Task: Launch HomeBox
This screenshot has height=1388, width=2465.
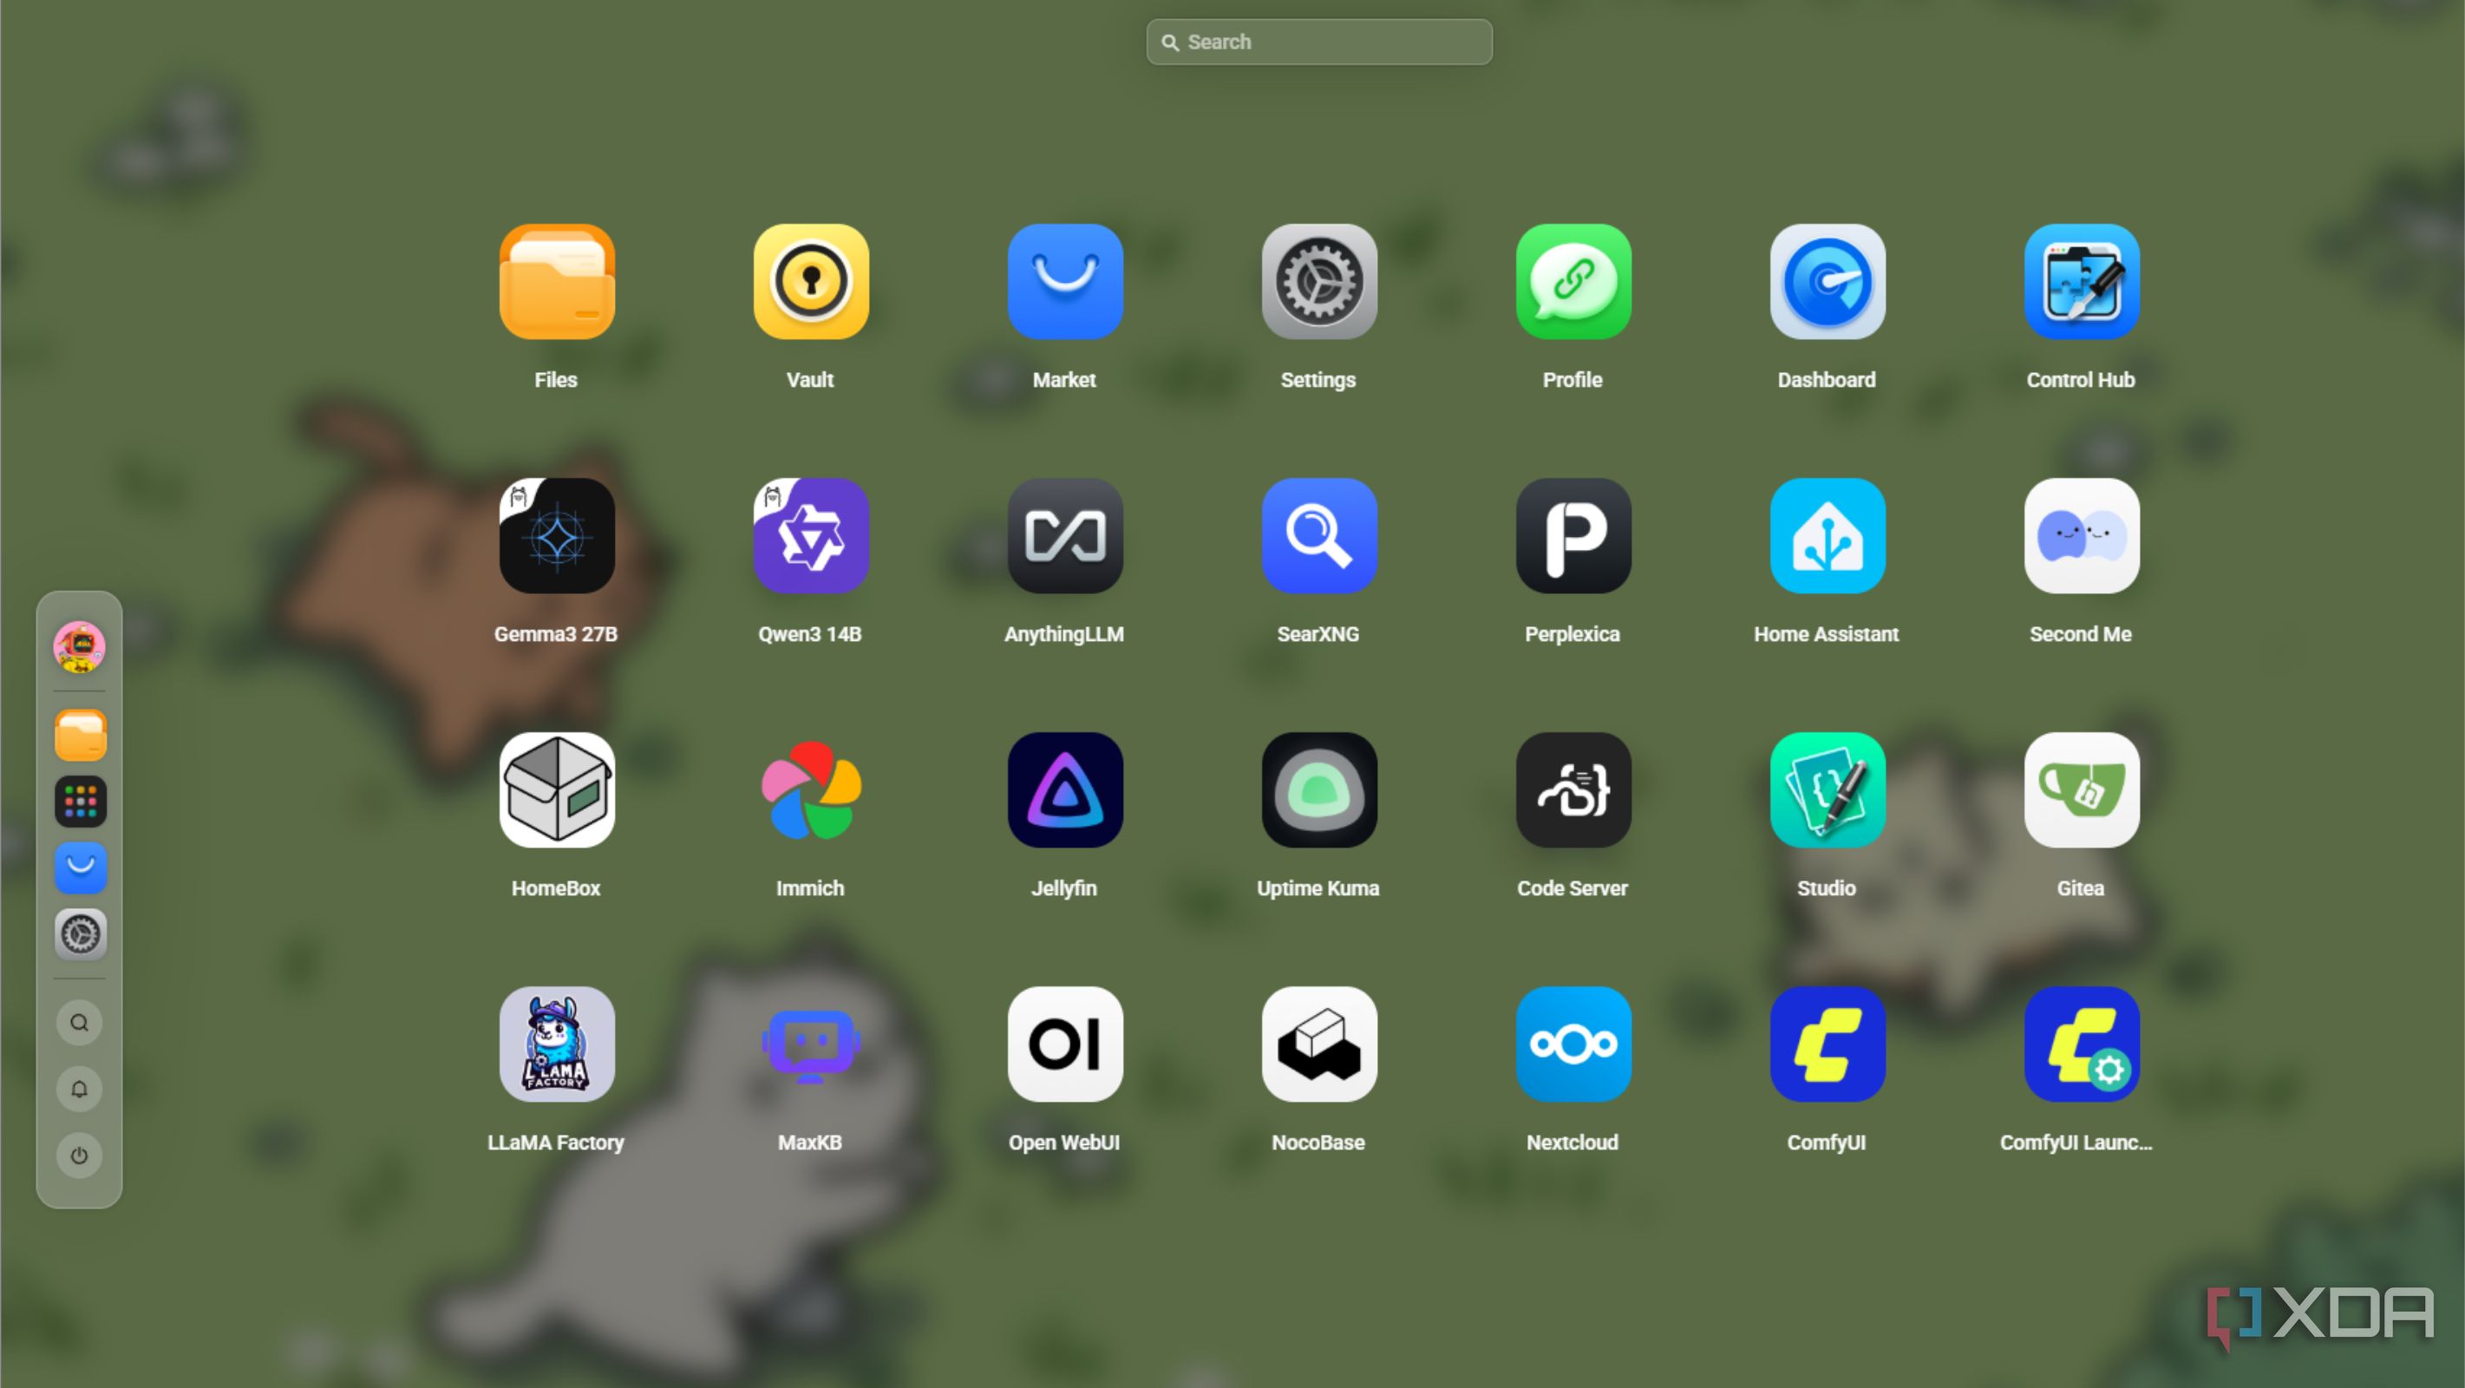Action: [x=557, y=789]
